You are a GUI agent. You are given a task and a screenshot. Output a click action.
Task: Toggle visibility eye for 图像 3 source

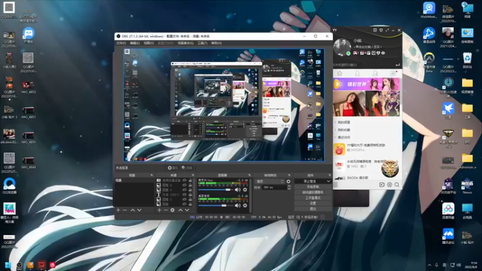184,190
